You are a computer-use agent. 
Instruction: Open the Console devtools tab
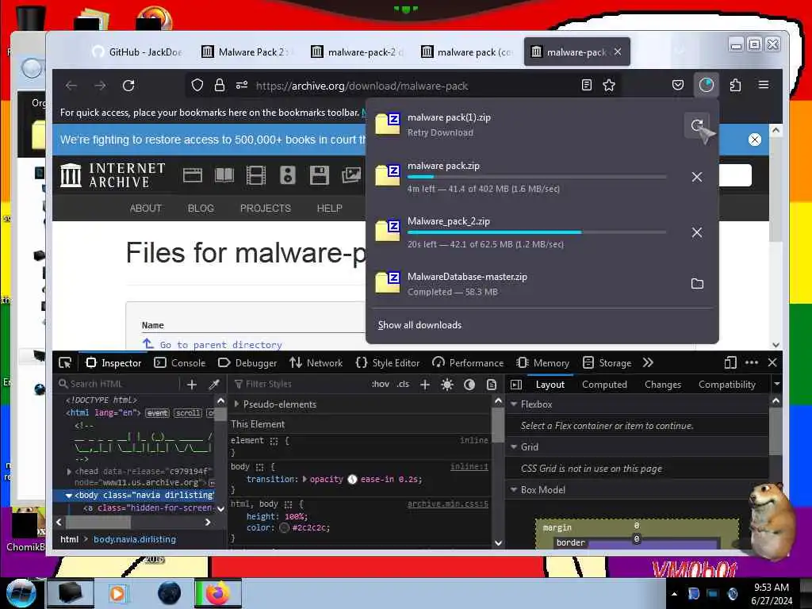click(180, 363)
